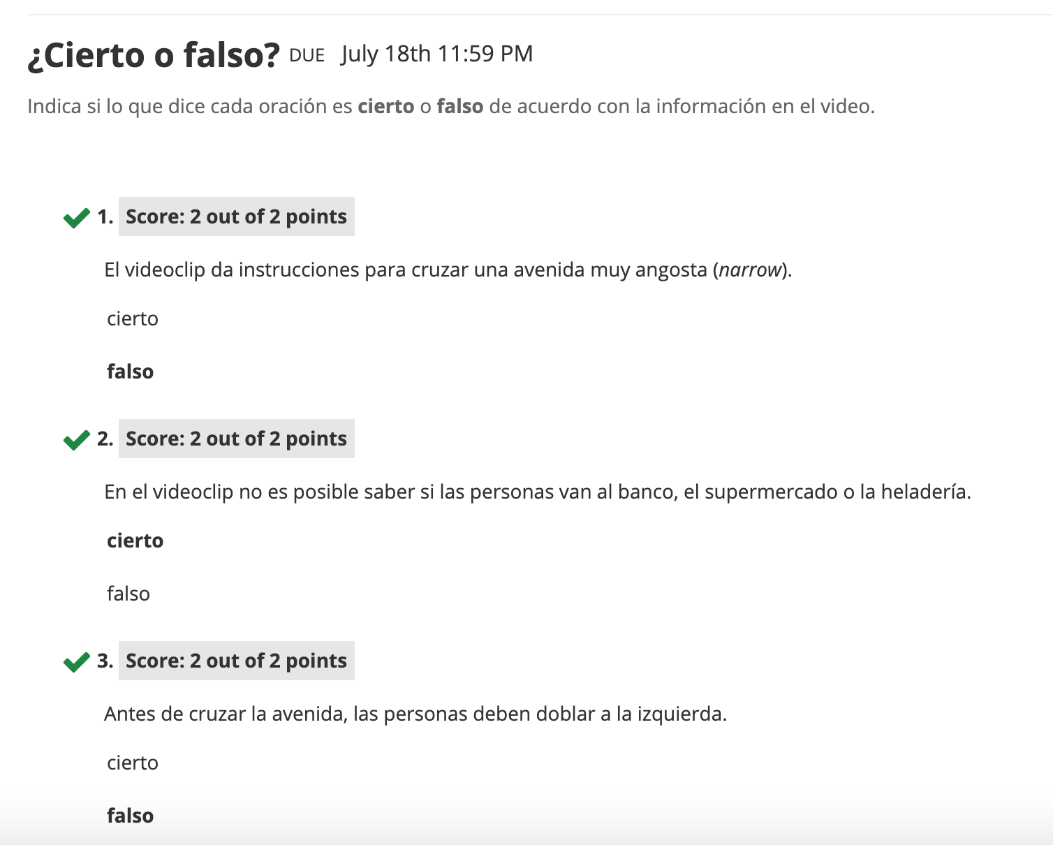
Task: Click the "Indica si lo que dice" instructions
Action: click(x=450, y=107)
